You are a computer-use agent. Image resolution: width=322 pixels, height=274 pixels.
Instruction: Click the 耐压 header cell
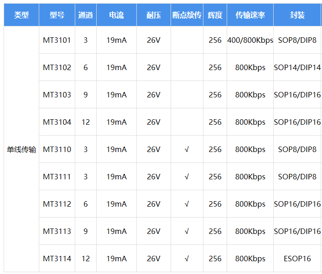pos(154,15)
